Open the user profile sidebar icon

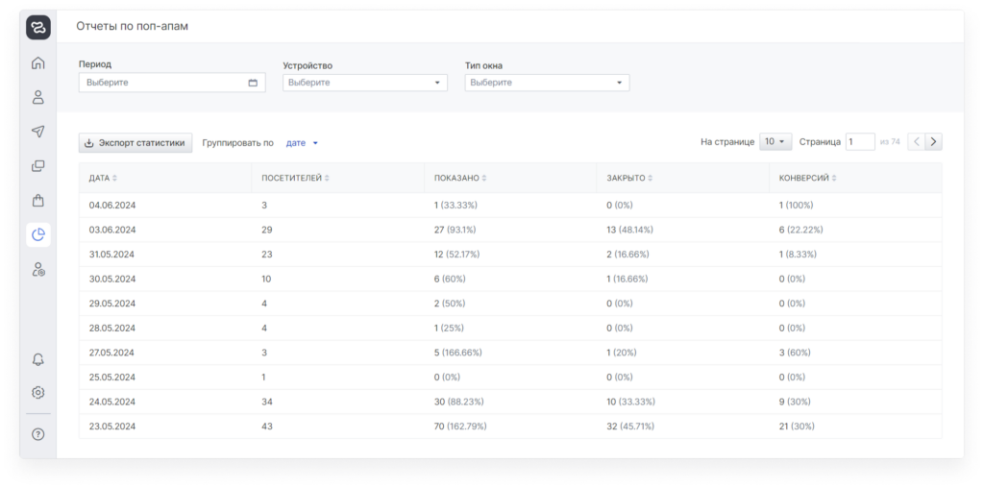38,97
